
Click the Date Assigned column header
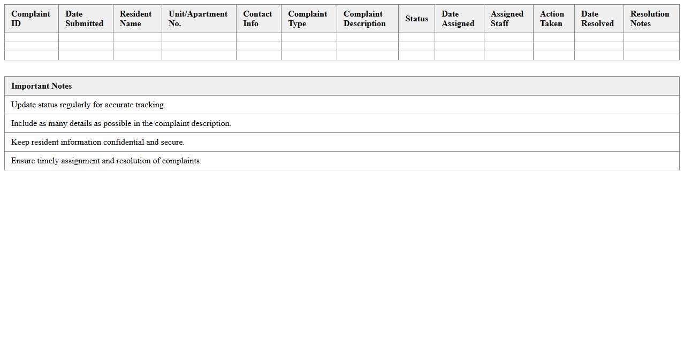pos(459,19)
